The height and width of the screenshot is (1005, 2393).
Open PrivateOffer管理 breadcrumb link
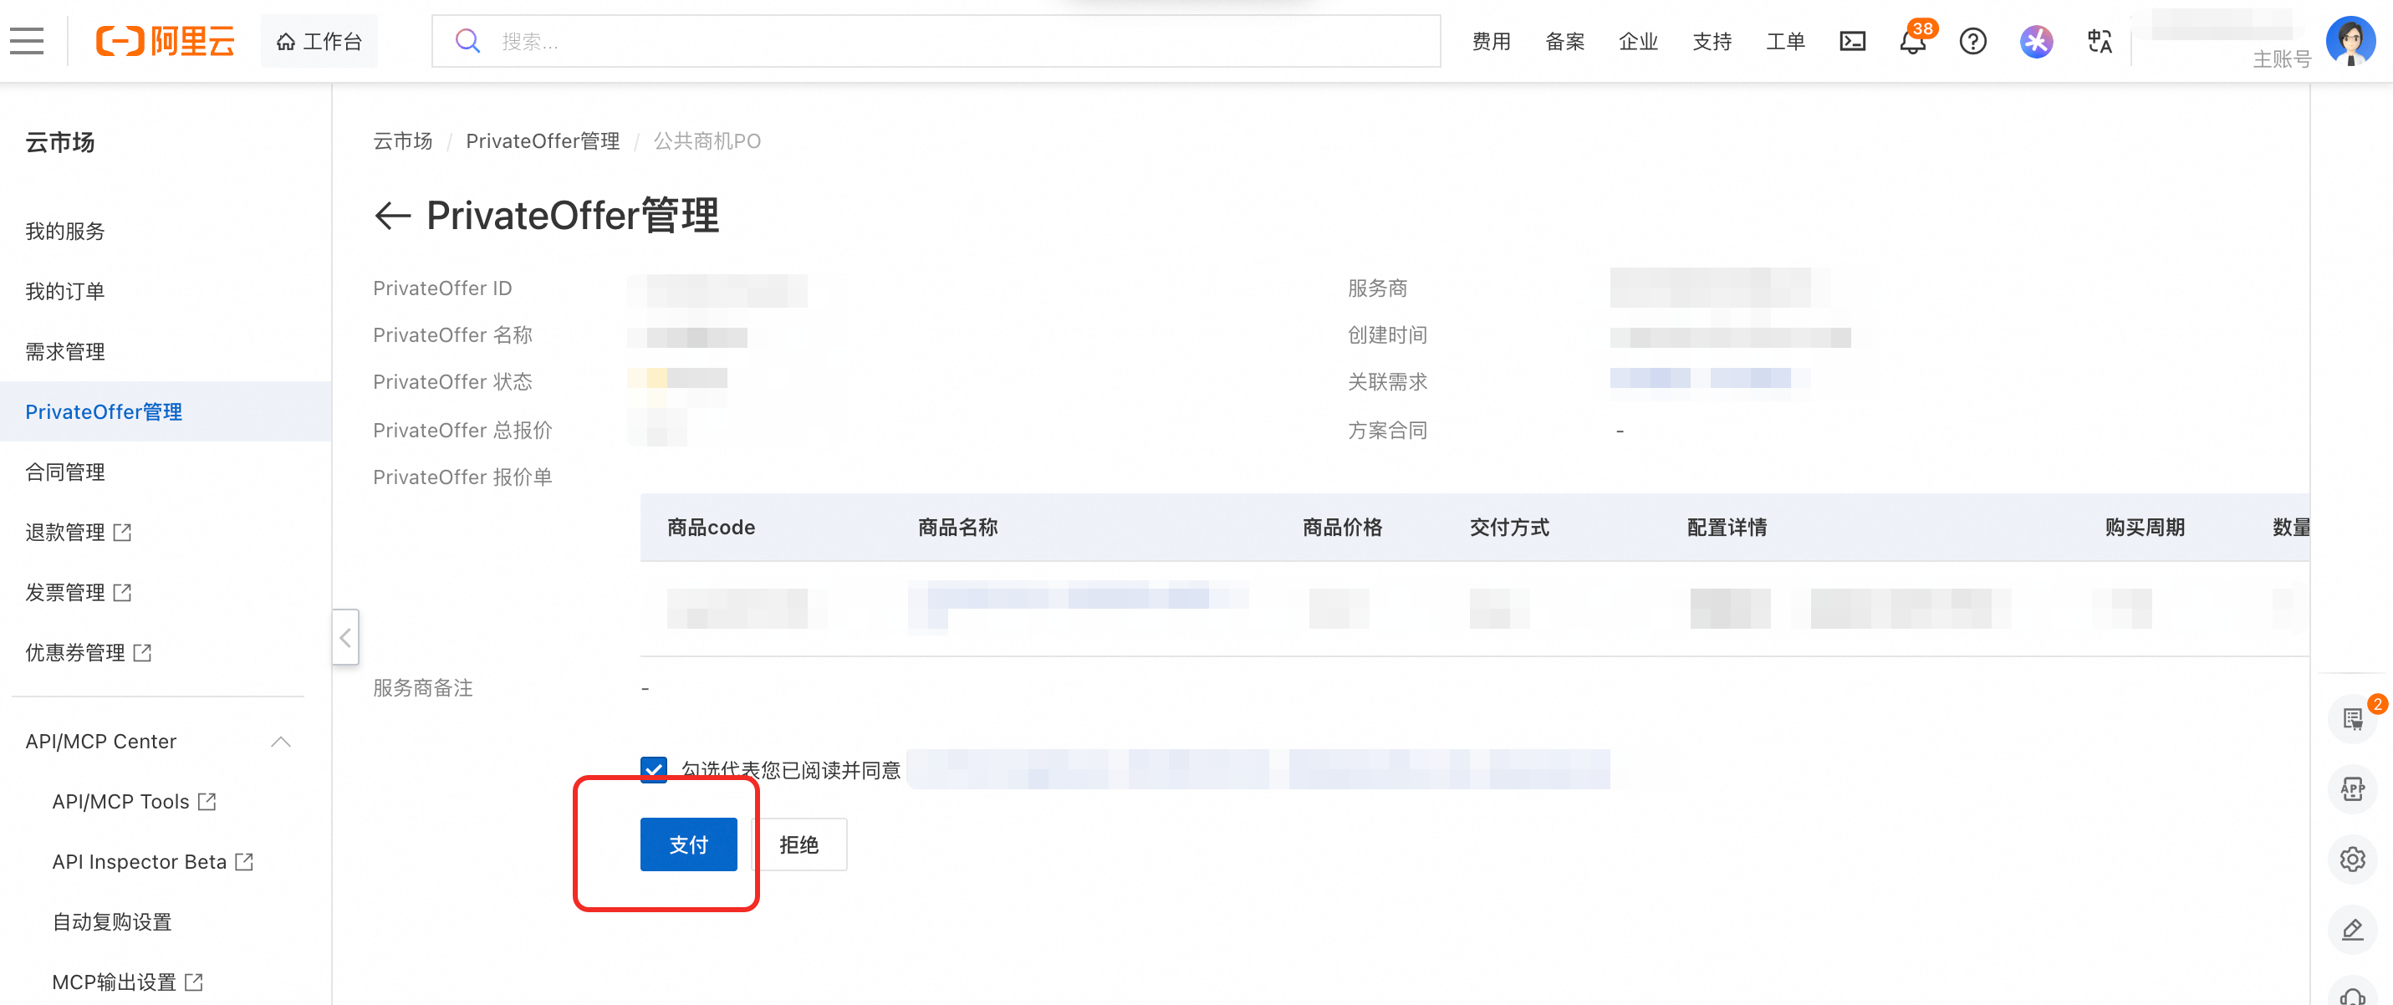(x=543, y=141)
